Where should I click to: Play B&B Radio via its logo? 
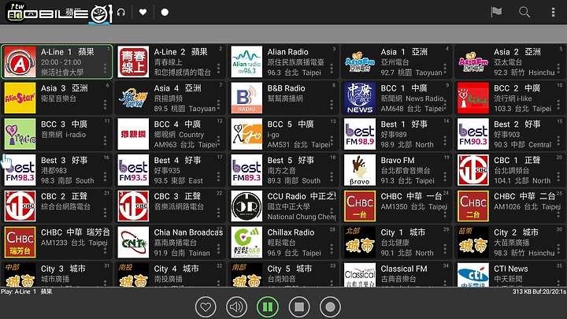pyautogui.click(x=246, y=98)
